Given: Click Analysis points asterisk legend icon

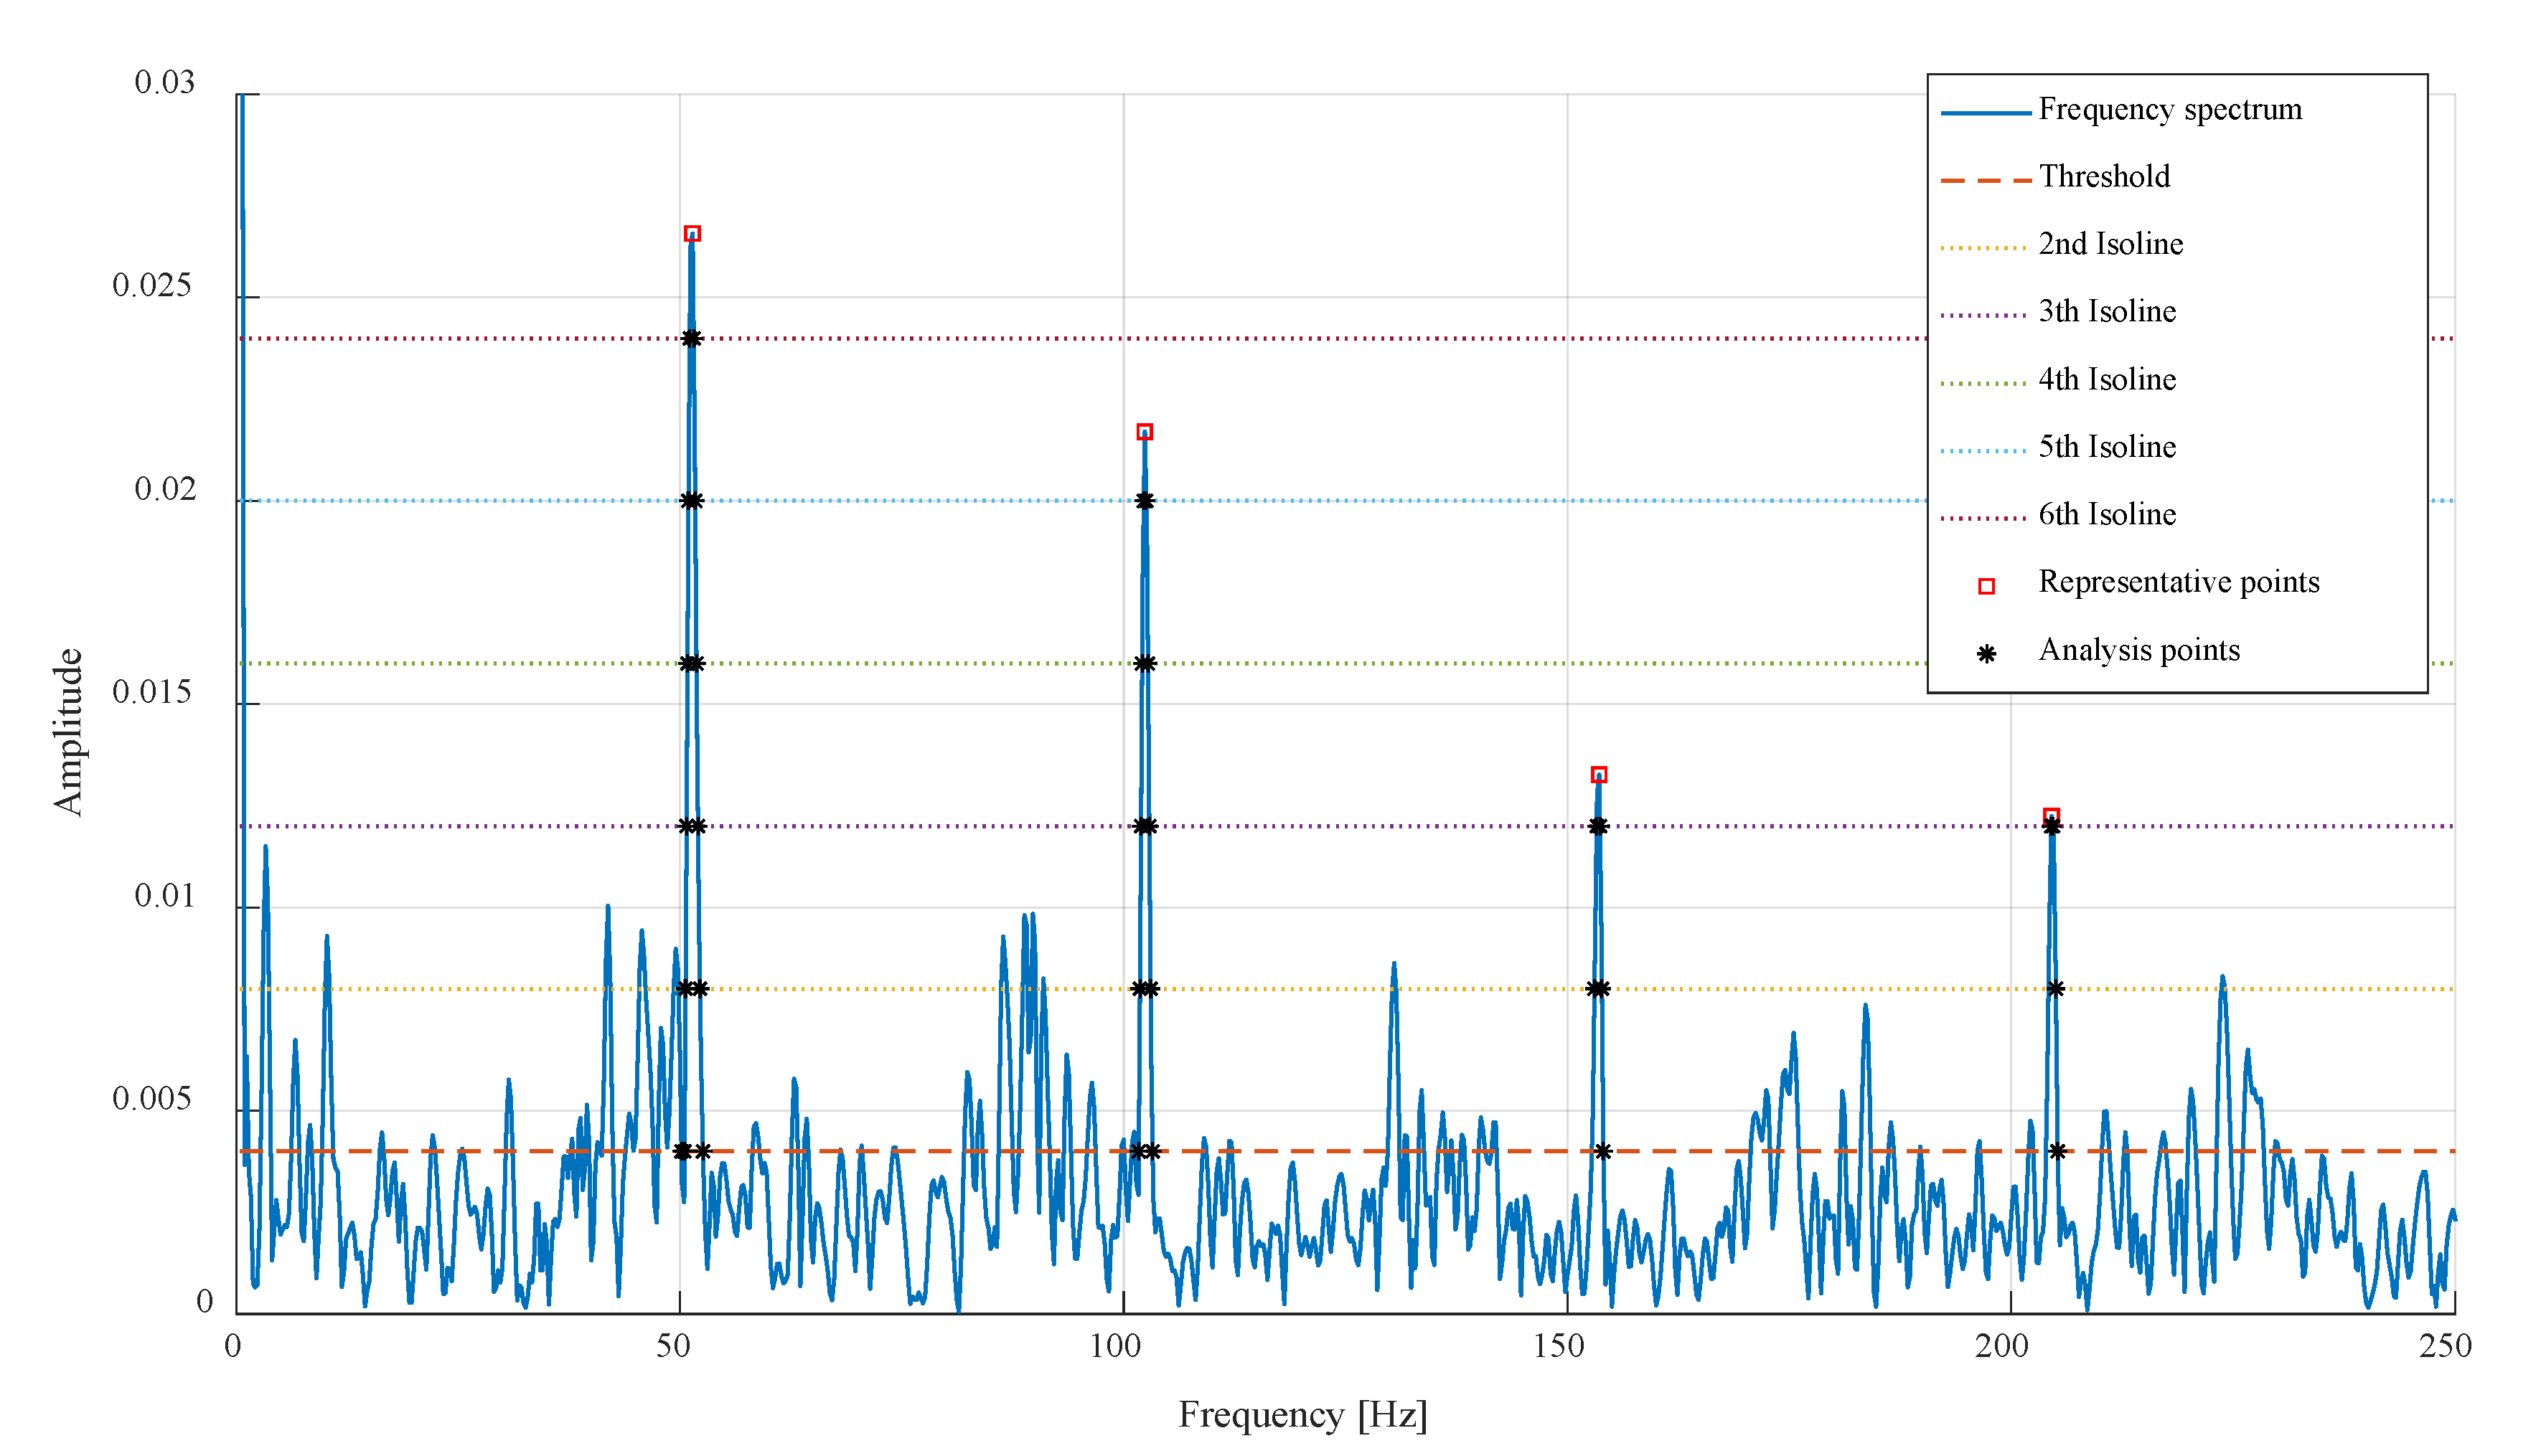Looking at the screenshot, I should (x=1987, y=654).
